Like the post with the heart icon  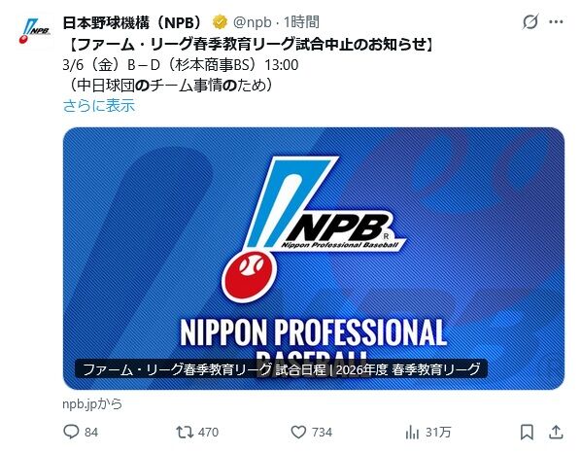point(298,432)
